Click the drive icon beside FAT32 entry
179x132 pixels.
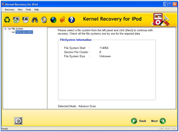tap(13, 32)
